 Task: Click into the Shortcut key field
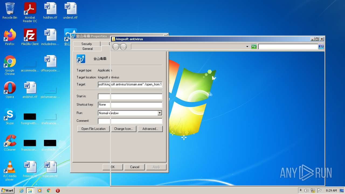(x=130, y=105)
